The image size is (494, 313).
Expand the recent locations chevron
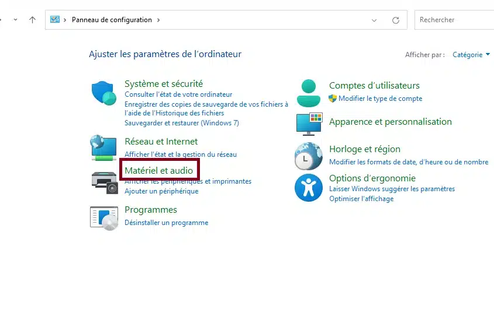[15, 20]
